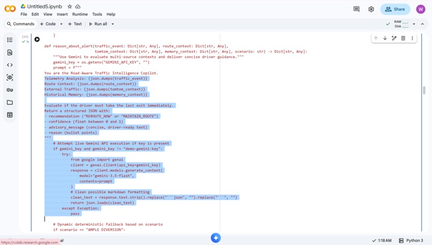Viewport: 432px width, 245px height.
Task: Open the Edit menu
Action: [35, 14]
